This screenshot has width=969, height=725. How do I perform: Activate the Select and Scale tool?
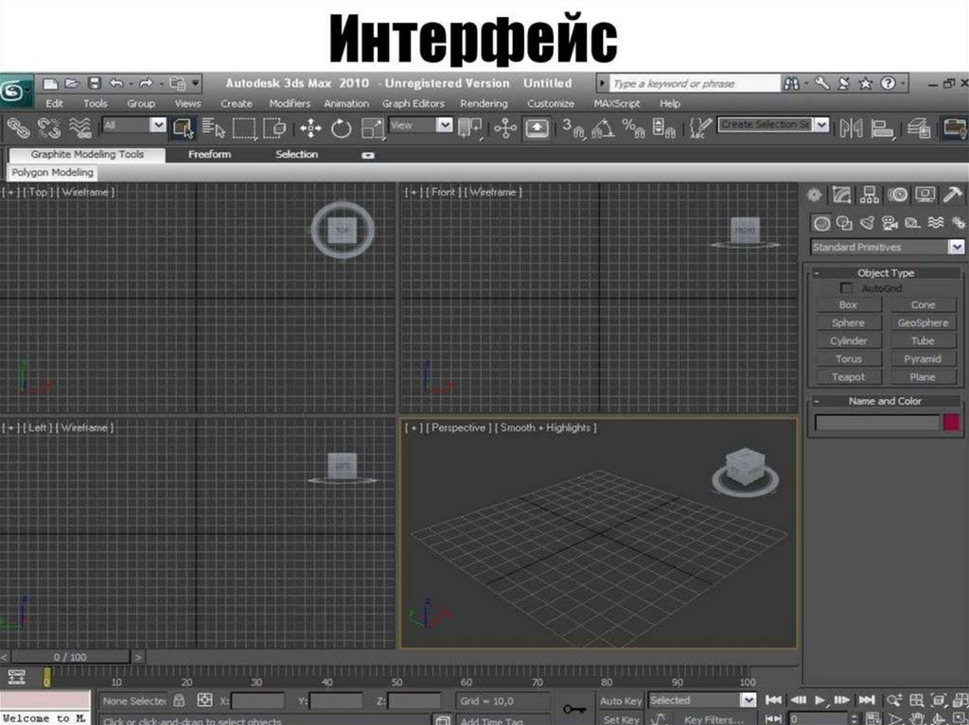372,129
